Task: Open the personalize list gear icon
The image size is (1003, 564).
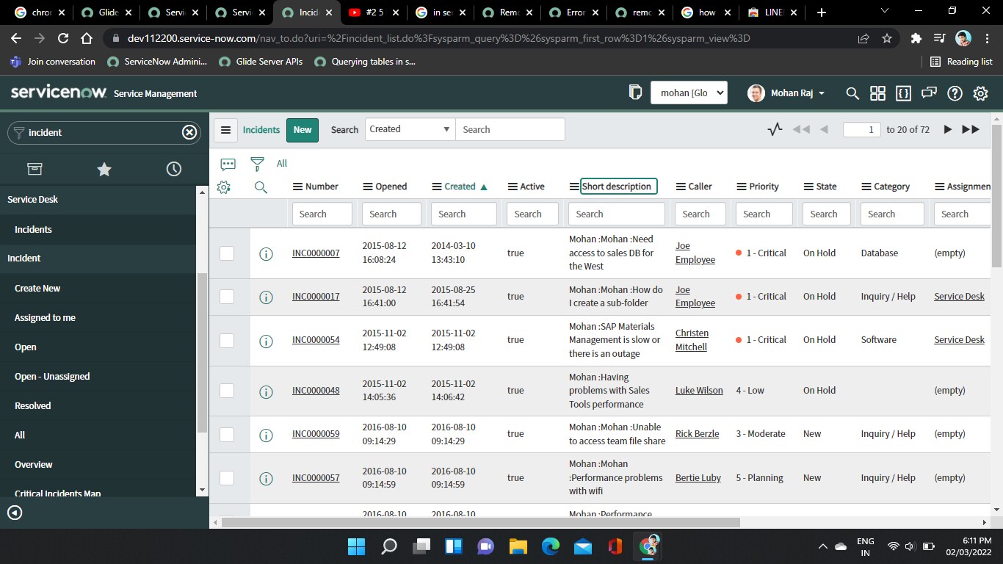Action: tap(224, 187)
